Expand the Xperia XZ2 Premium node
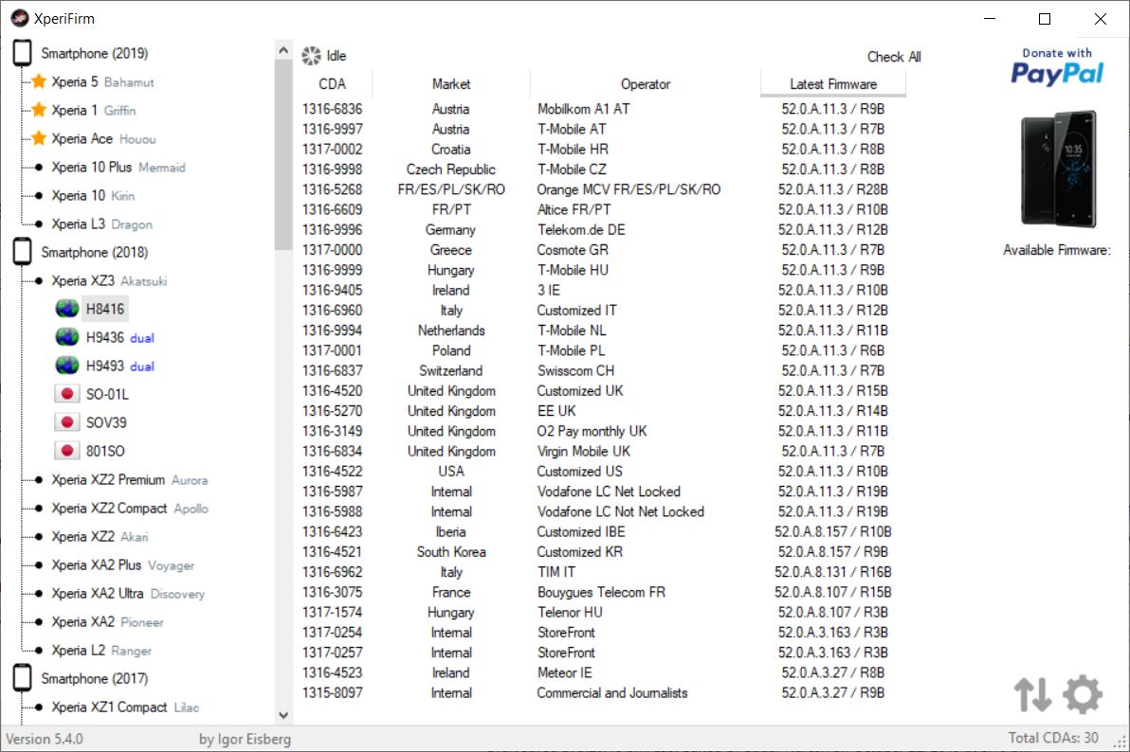Viewport: 1130px width, 752px height. pos(38,480)
